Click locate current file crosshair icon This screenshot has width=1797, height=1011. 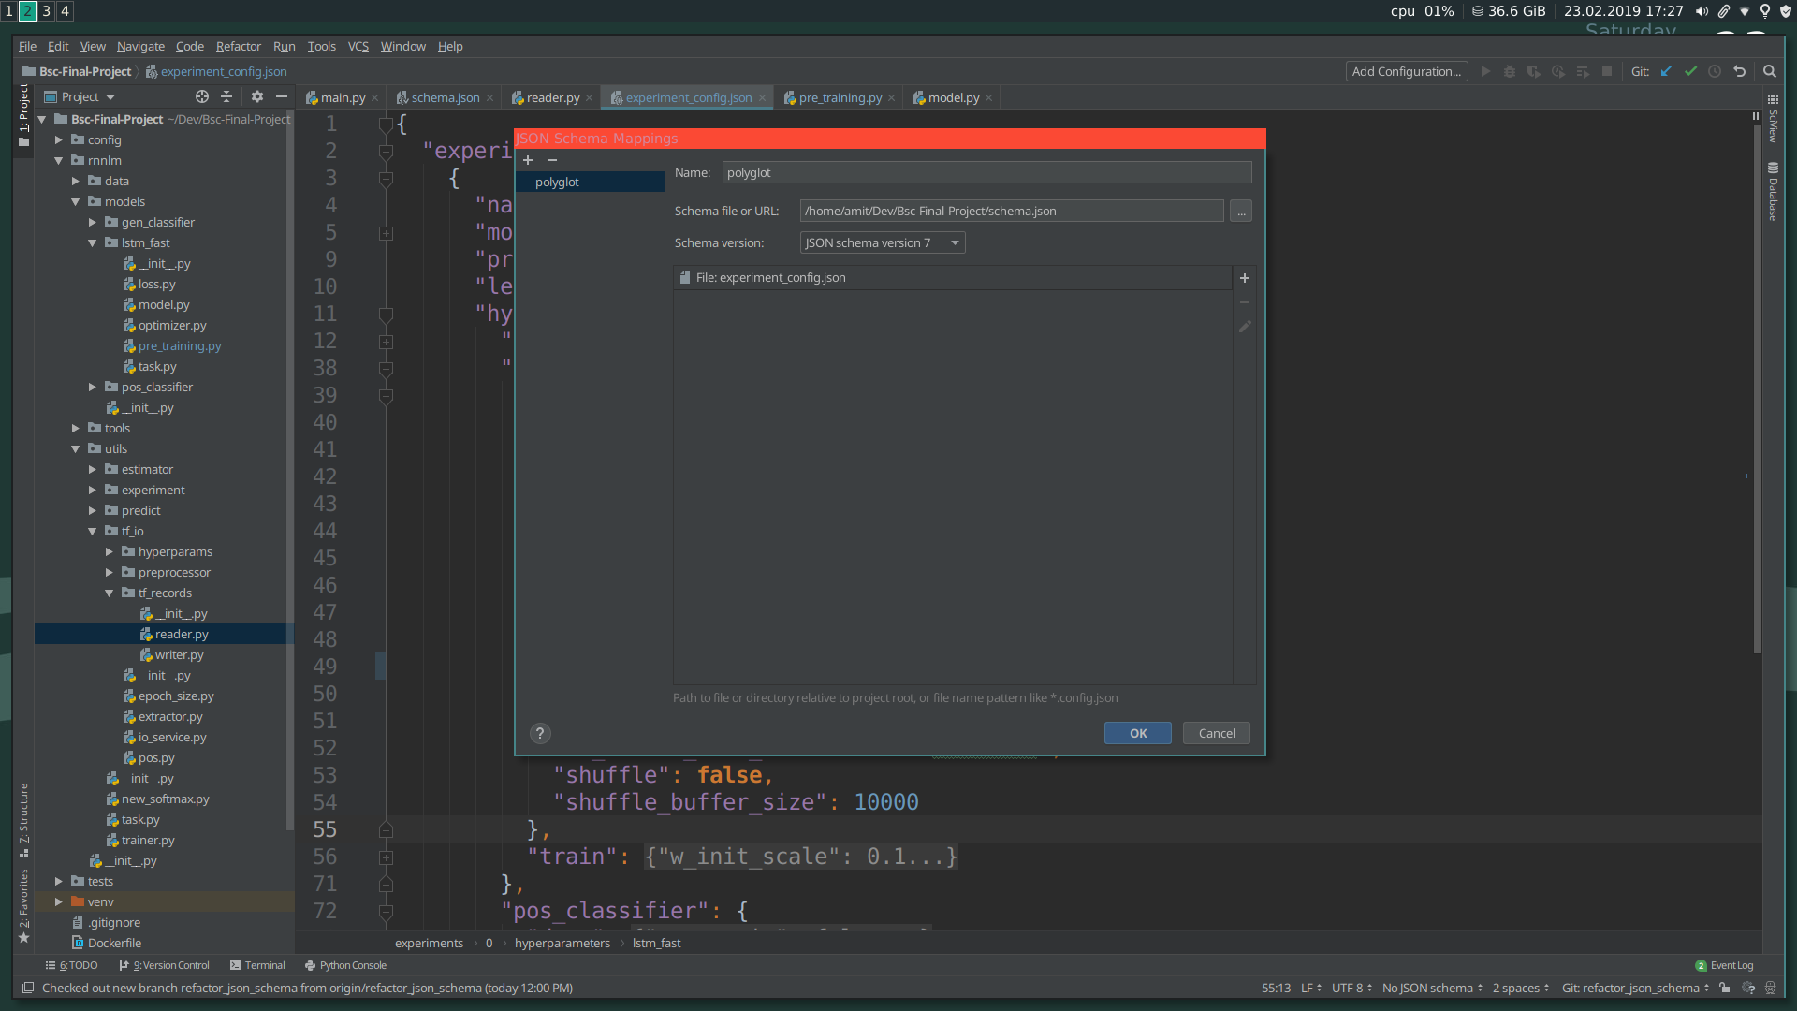pyautogui.click(x=202, y=96)
